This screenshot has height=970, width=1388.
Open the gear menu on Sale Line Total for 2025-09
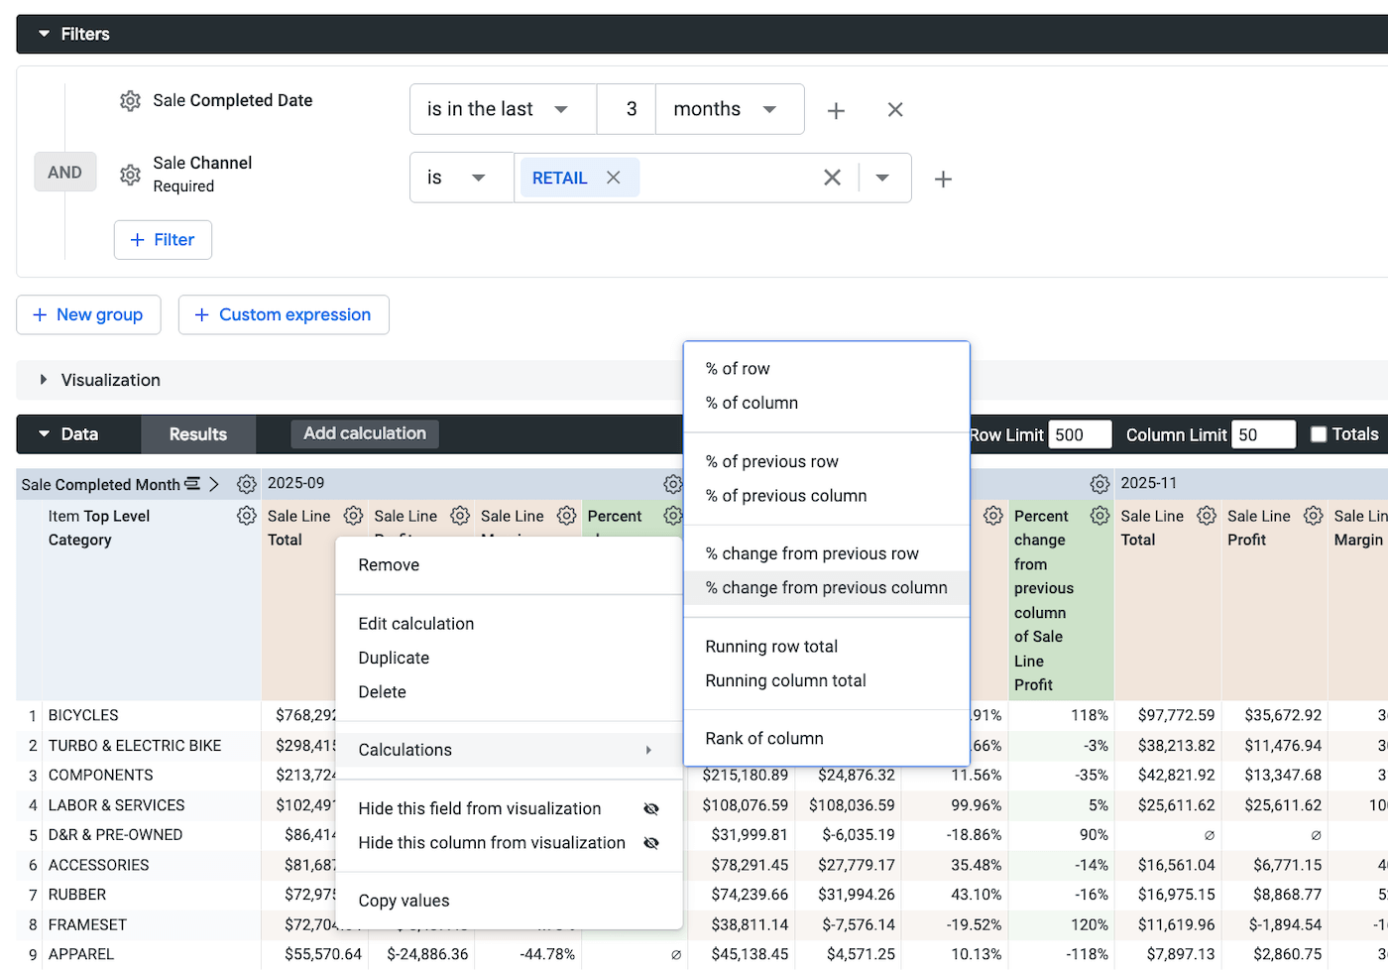tap(353, 516)
